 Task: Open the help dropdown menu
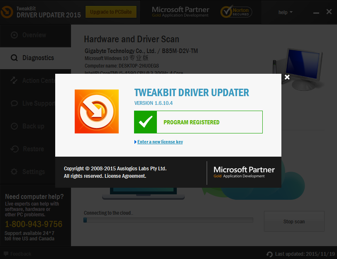click(285, 12)
